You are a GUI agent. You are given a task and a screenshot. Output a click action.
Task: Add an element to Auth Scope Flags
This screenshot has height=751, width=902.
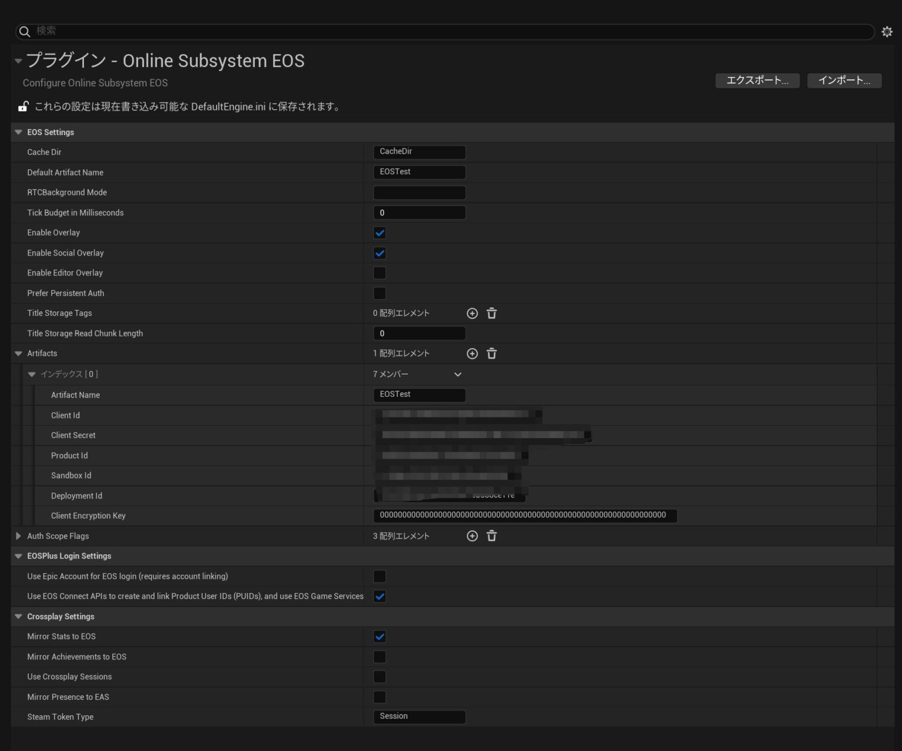(472, 536)
